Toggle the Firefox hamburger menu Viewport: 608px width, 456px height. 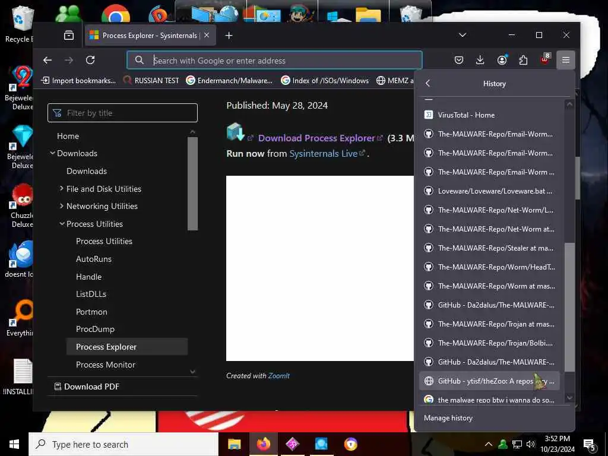coord(566,60)
